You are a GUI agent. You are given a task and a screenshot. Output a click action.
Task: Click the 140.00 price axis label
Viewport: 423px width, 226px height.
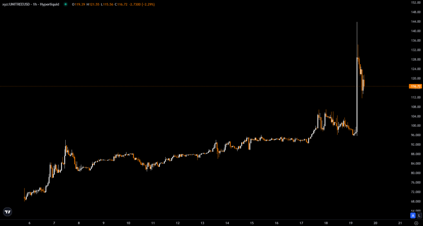(416, 31)
